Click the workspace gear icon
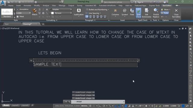 pyautogui.click(x=36, y=2)
